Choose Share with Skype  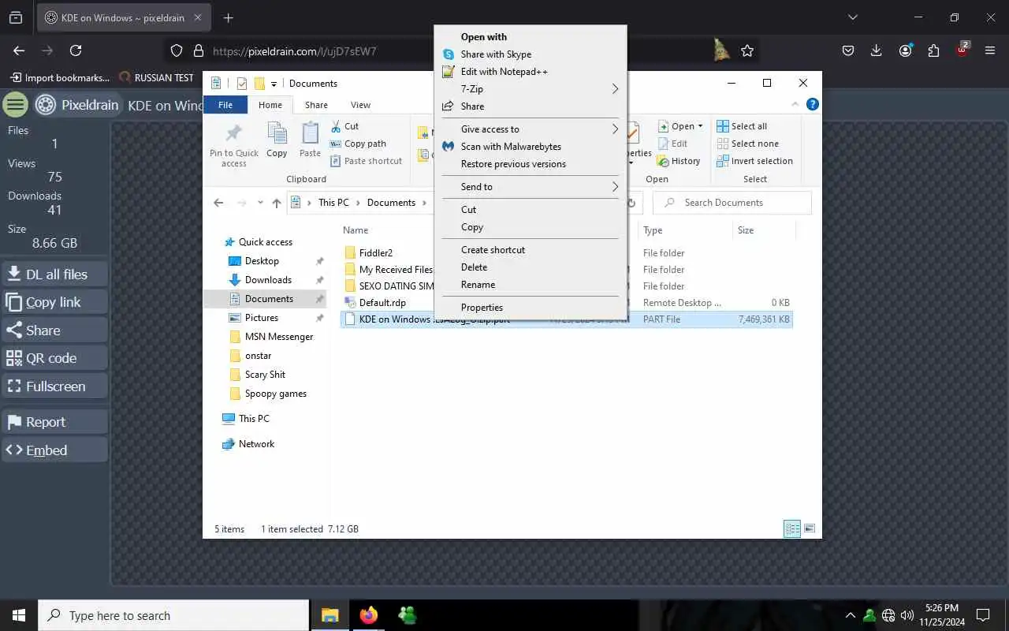[x=531, y=54]
